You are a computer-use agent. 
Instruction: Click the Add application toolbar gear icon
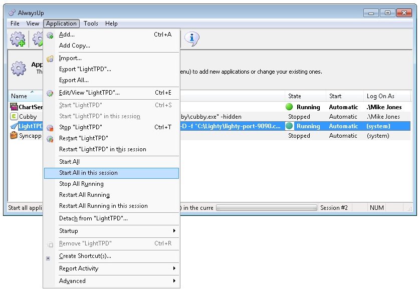[18, 39]
